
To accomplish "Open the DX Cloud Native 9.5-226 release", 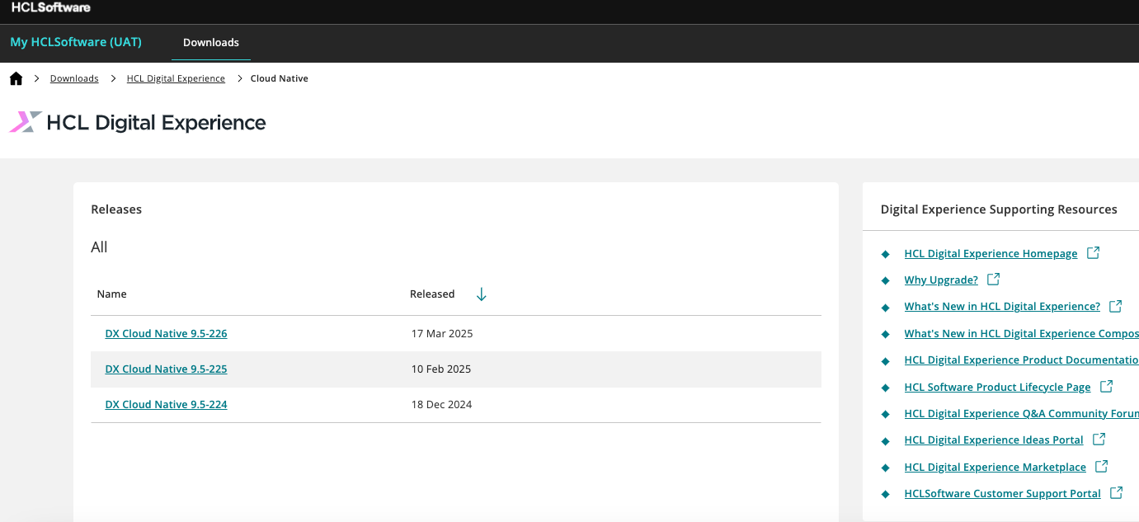I will (x=166, y=333).
